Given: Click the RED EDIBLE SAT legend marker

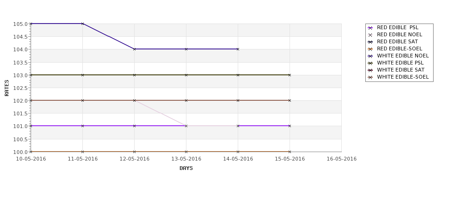Looking at the screenshot, I should click(x=370, y=42).
